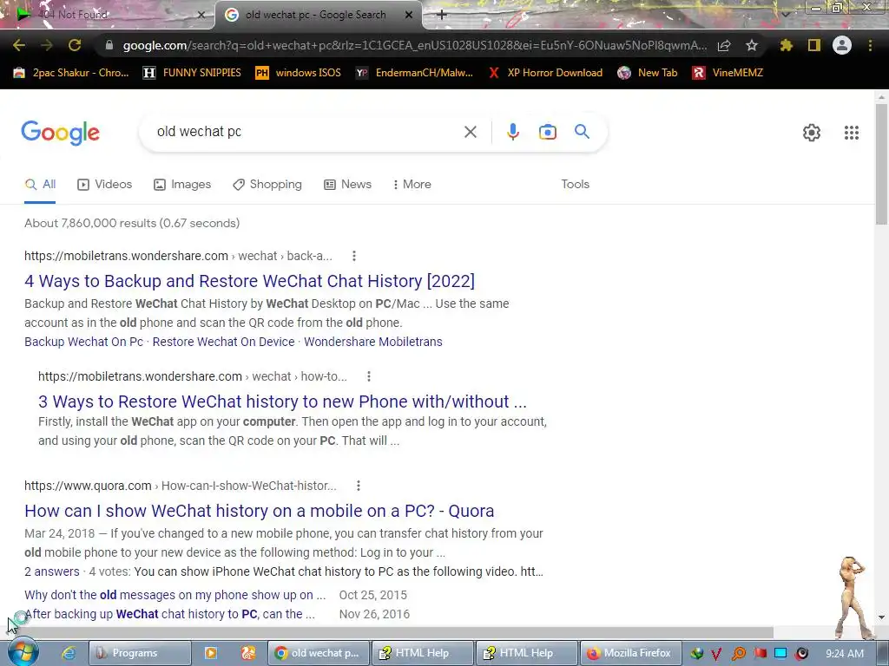Open the Windows Start orb
Image resolution: width=889 pixels, height=666 pixels.
point(23,653)
